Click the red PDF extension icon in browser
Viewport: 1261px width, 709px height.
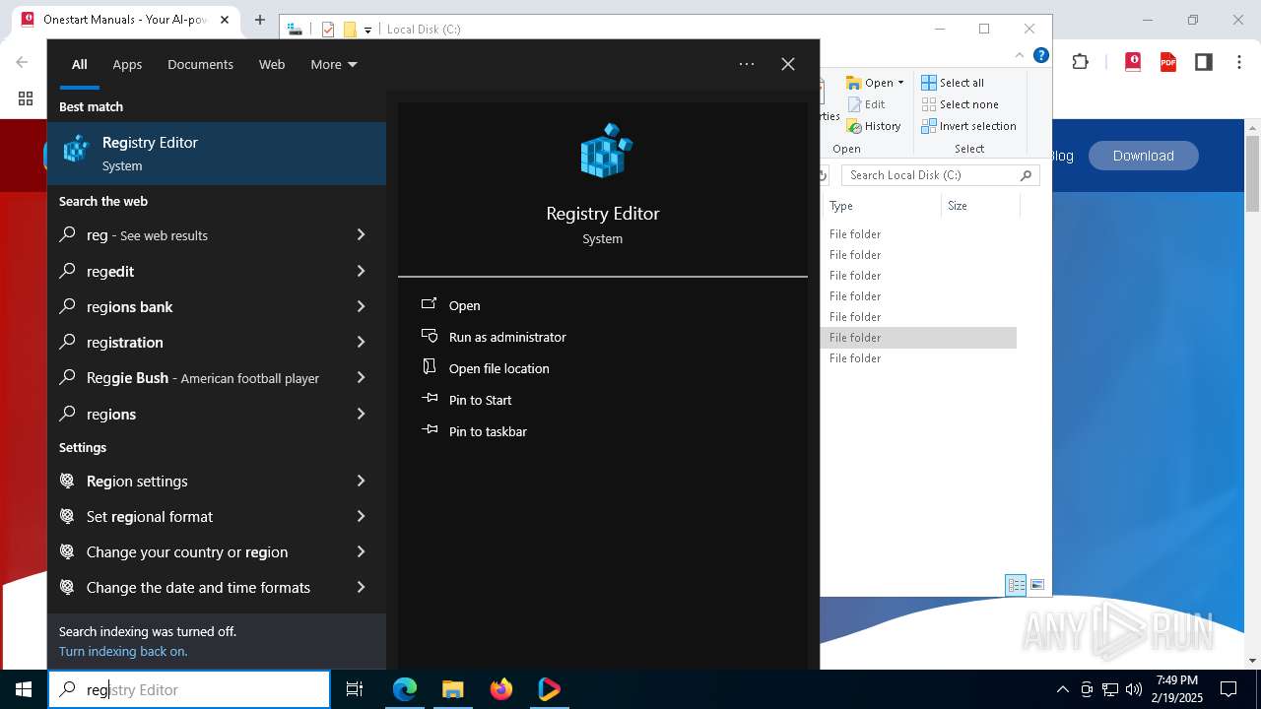tap(1168, 62)
